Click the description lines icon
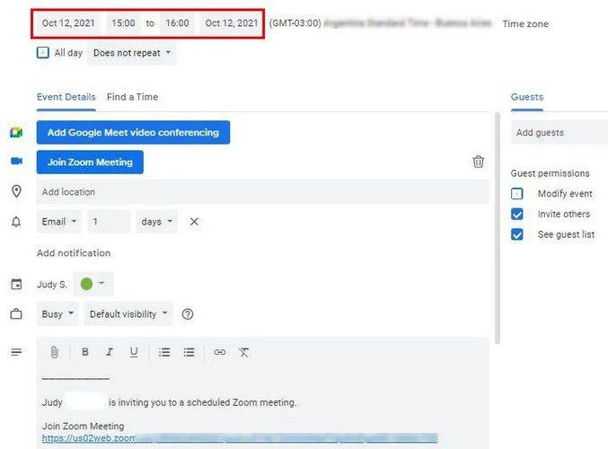608x449 pixels. click(16, 352)
